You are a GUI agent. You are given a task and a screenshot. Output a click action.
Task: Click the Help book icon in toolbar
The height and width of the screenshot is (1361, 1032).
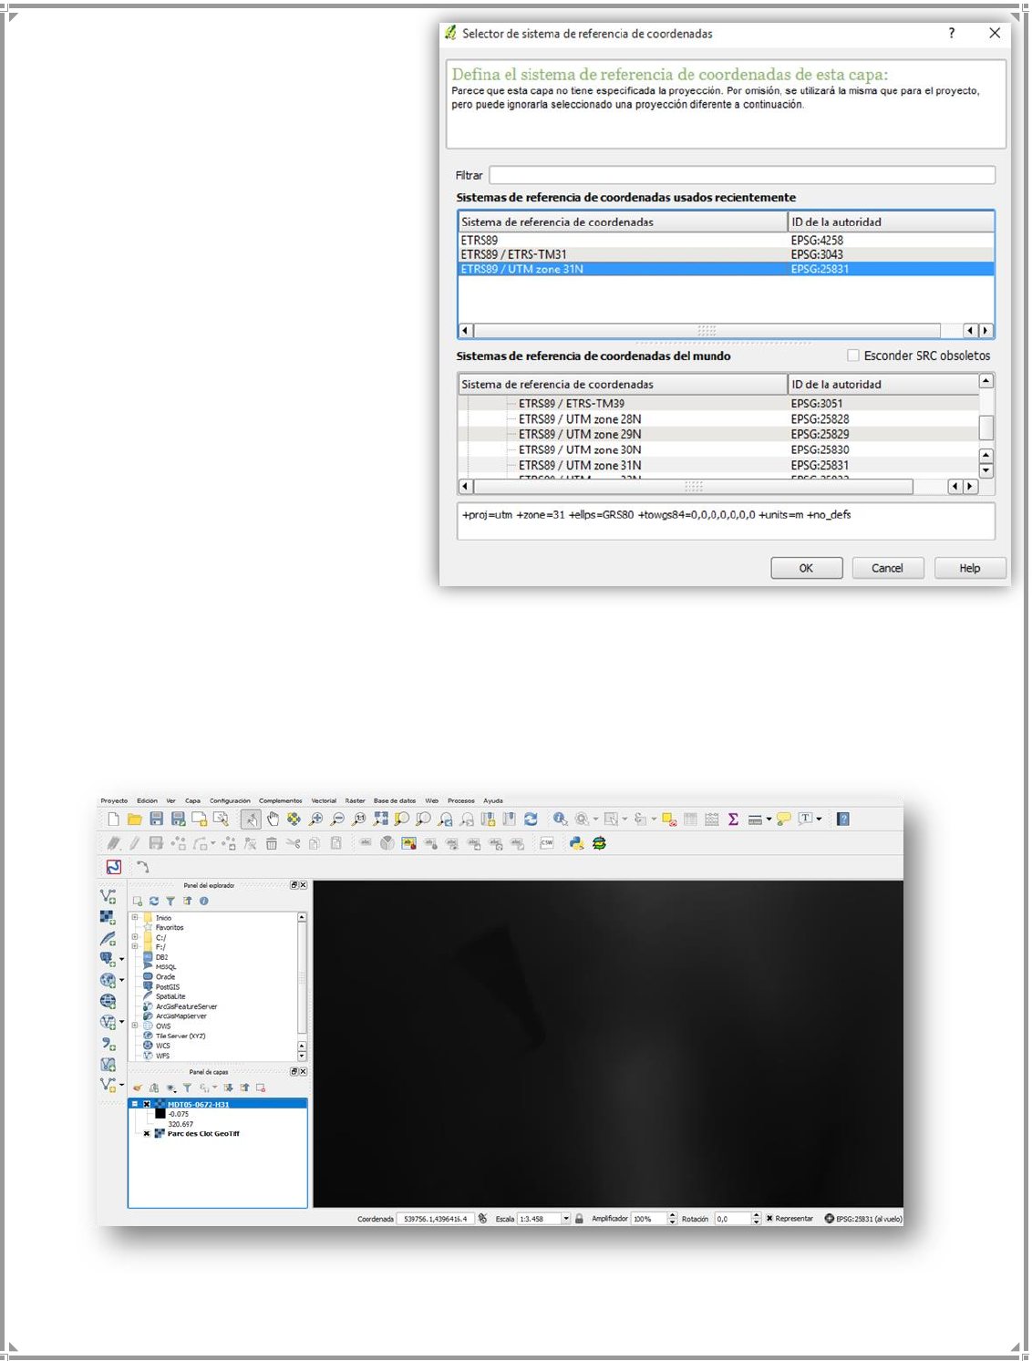tap(843, 819)
